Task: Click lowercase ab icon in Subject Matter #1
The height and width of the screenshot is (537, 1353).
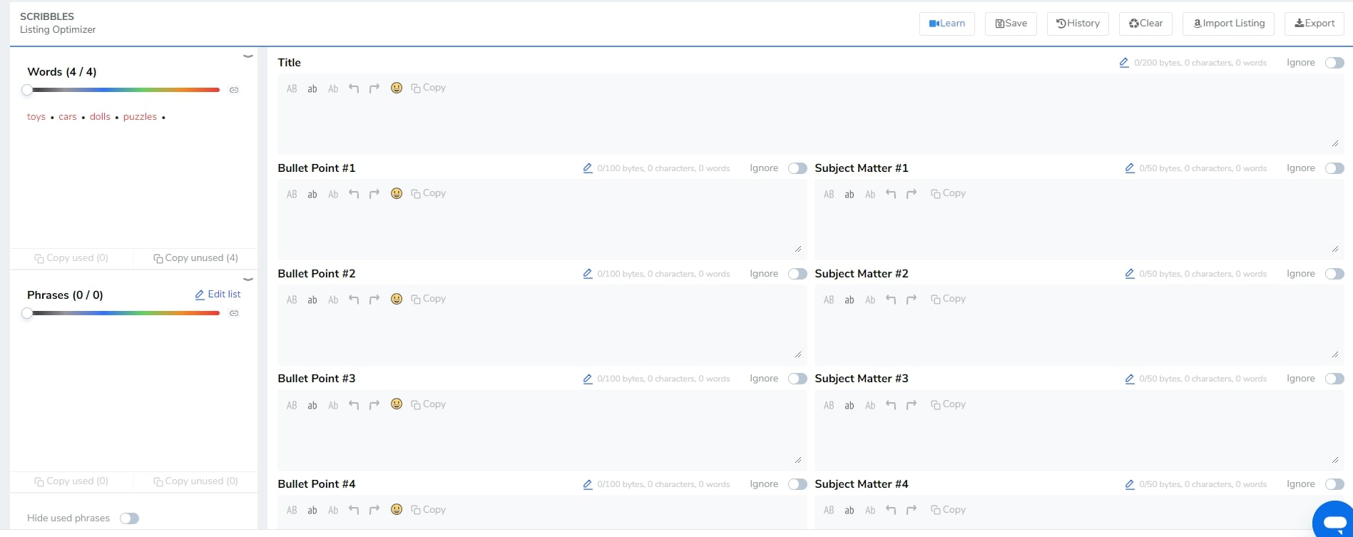Action: click(849, 194)
